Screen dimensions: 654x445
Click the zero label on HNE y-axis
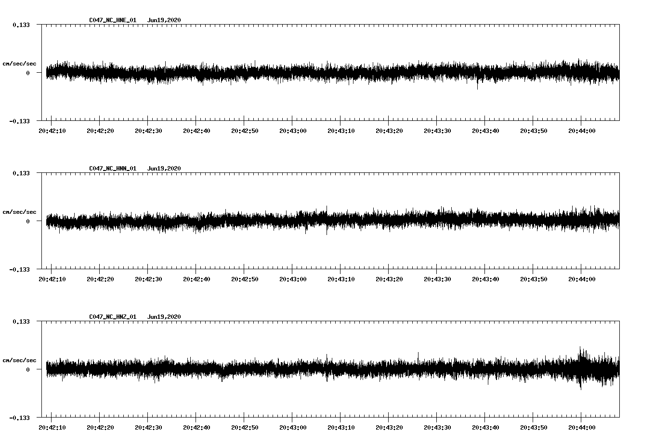pos(28,73)
